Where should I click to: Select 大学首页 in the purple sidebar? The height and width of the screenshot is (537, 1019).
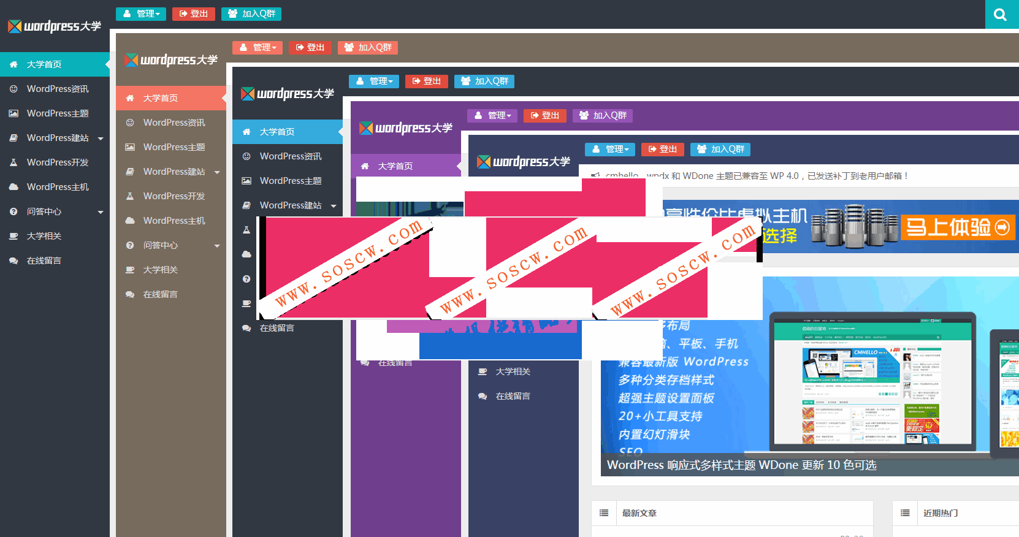click(406, 166)
